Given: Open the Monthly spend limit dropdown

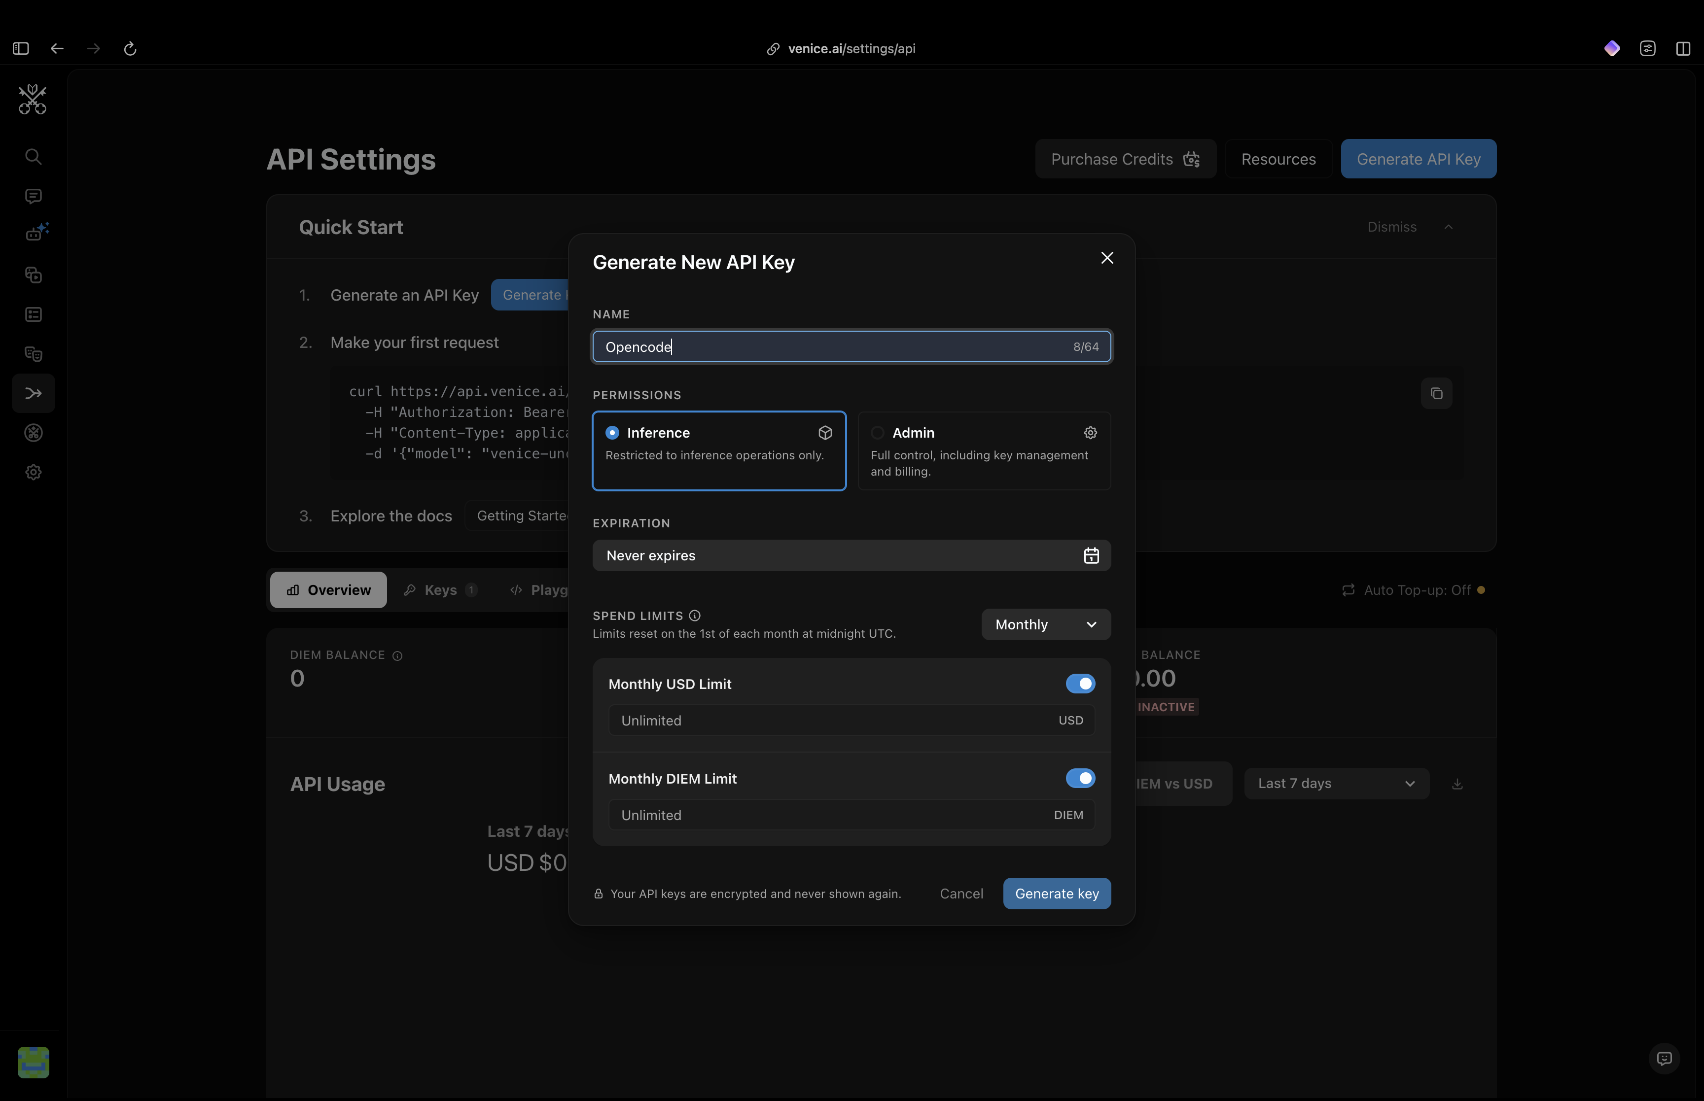Looking at the screenshot, I should click(x=1045, y=624).
